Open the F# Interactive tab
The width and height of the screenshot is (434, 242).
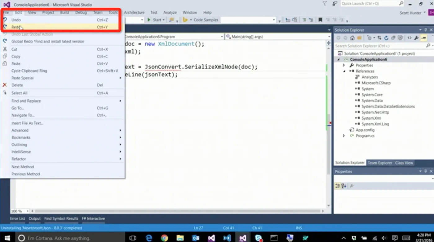(x=93, y=218)
